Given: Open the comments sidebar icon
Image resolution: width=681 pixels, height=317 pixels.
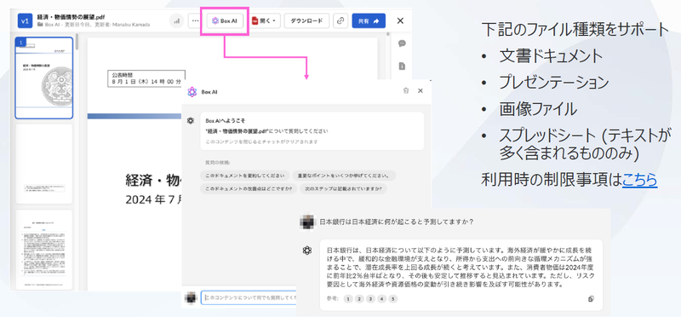Looking at the screenshot, I should click(402, 43).
